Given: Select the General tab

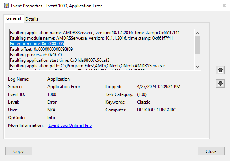Looking at the screenshot, I should pos(14,18).
